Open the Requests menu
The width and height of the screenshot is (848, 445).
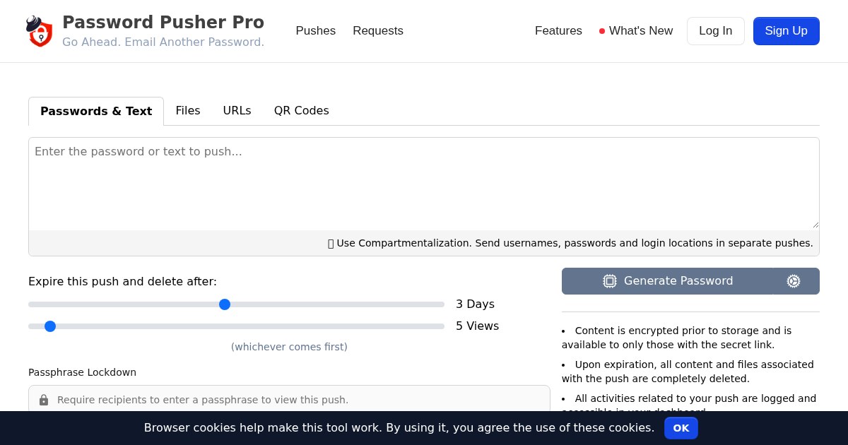point(378,31)
